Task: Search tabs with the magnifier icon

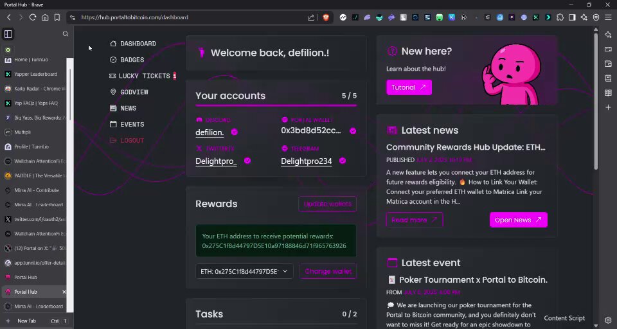Action: point(66,34)
